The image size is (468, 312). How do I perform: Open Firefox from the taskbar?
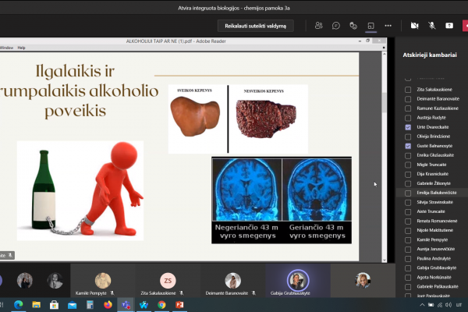pos(108,305)
